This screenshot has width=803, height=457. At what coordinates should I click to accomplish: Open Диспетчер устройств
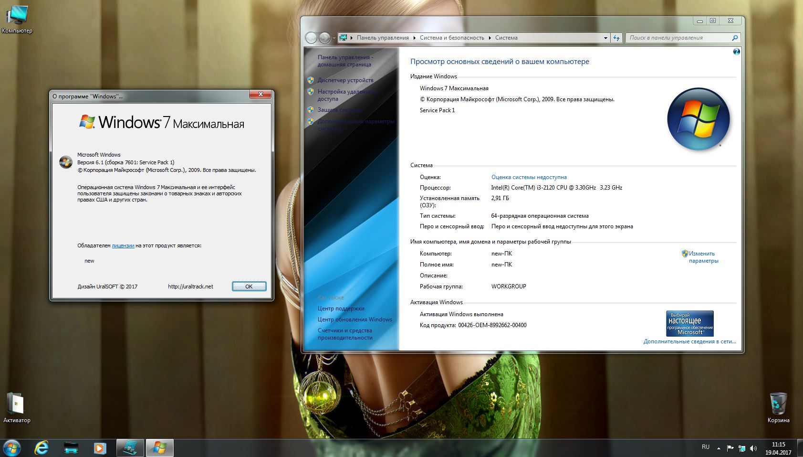345,80
